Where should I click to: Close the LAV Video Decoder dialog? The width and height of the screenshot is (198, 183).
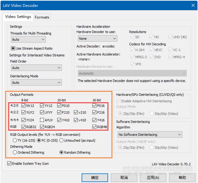point(193,5)
